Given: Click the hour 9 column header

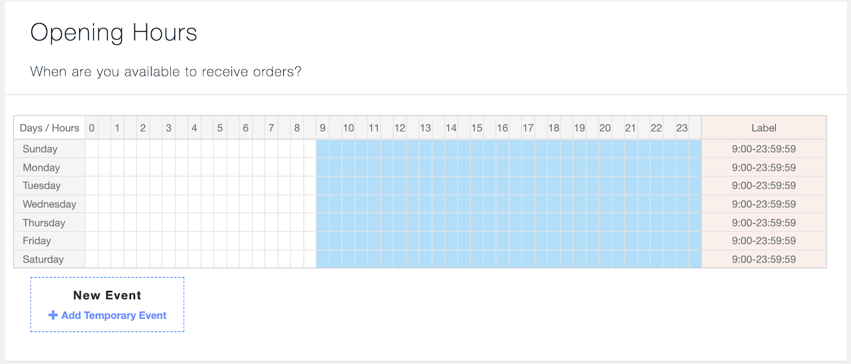Looking at the screenshot, I should click(323, 128).
